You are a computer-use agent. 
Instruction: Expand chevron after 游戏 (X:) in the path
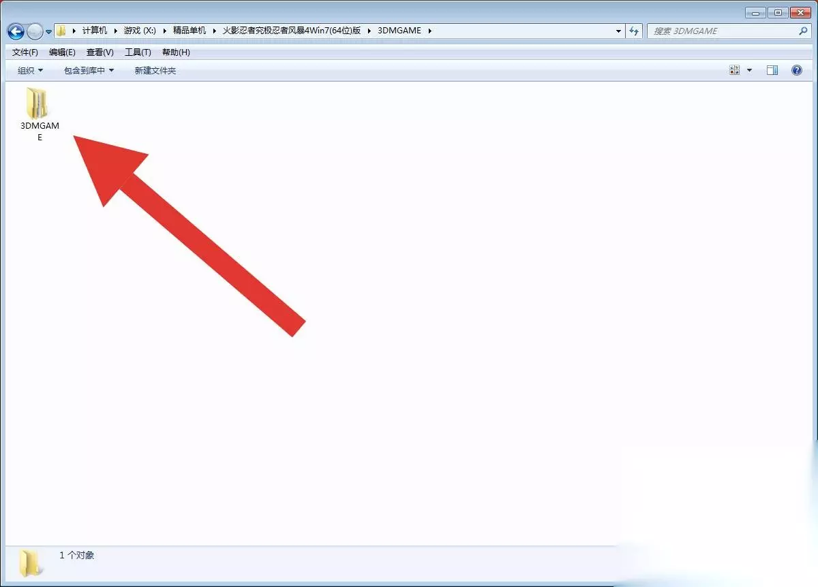pyautogui.click(x=164, y=31)
